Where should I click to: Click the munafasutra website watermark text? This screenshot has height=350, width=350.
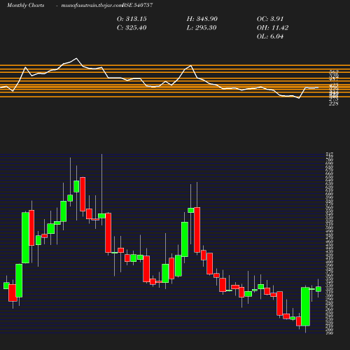click(92, 6)
